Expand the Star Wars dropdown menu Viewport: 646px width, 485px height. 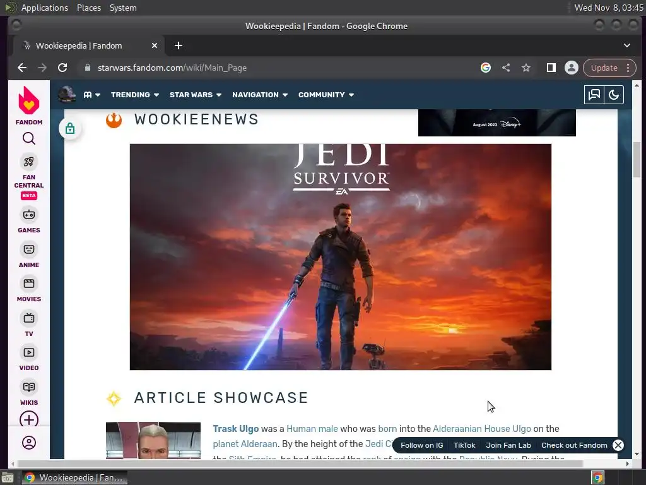[x=196, y=95]
